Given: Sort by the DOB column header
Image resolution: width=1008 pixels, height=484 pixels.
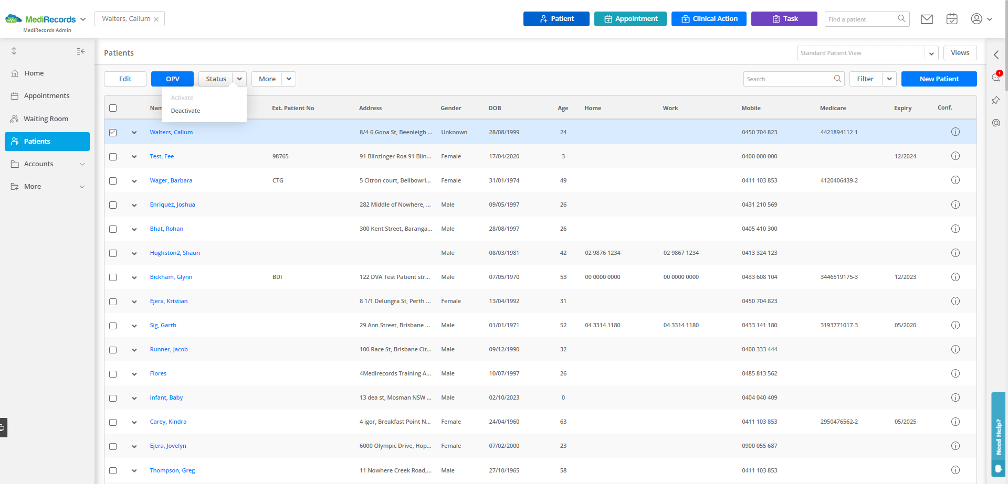Looking at the screenshot, I should tap(495, 108).
